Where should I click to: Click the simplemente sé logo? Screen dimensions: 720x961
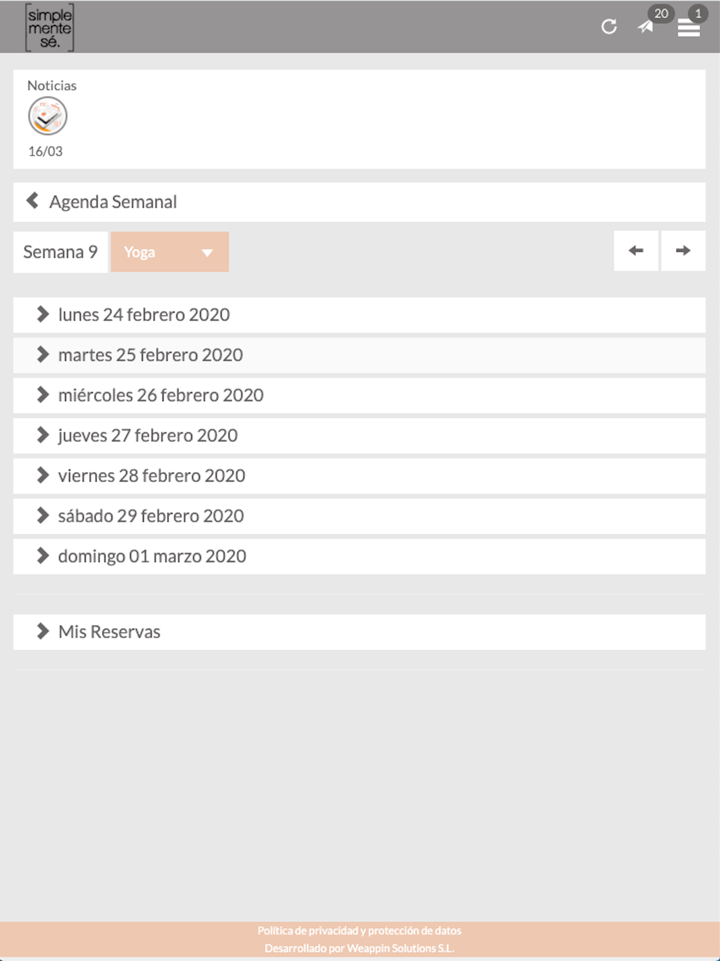click(50, 27)
